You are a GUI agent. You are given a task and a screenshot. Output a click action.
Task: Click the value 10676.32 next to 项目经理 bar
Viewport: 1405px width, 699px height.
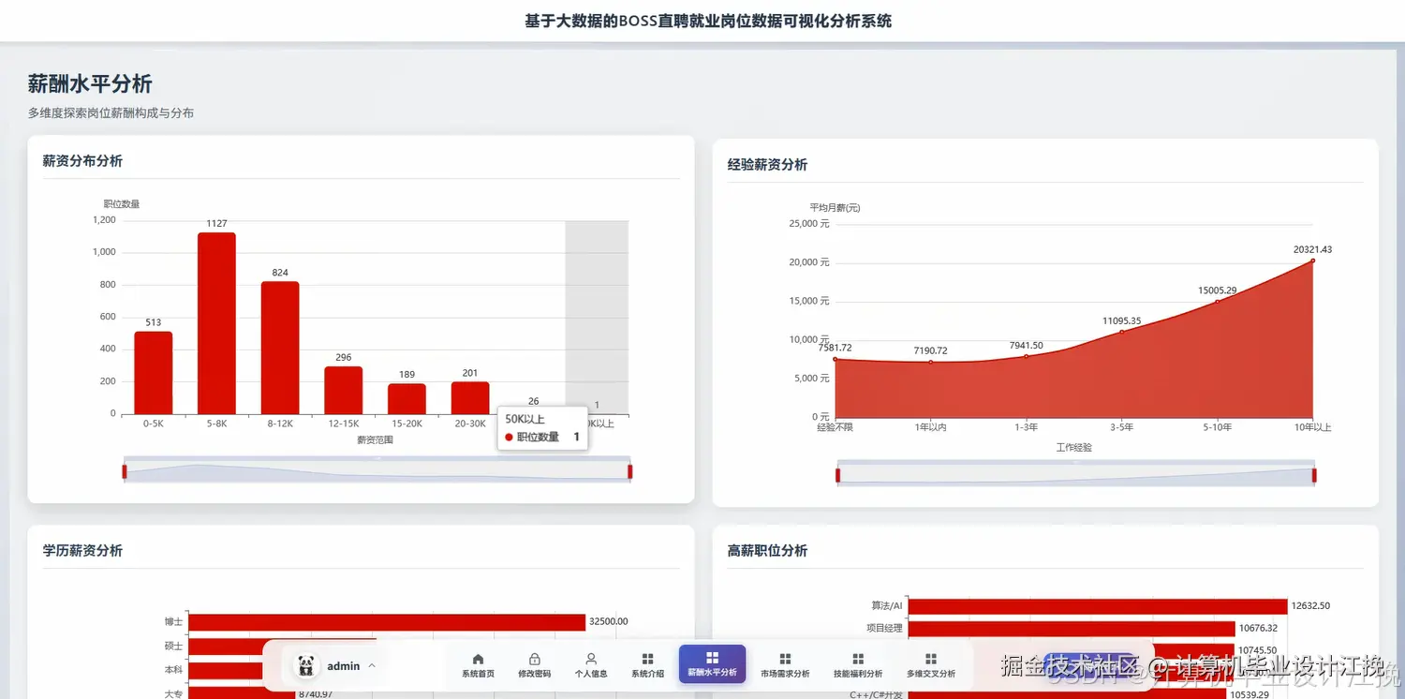pos(1259,629)
